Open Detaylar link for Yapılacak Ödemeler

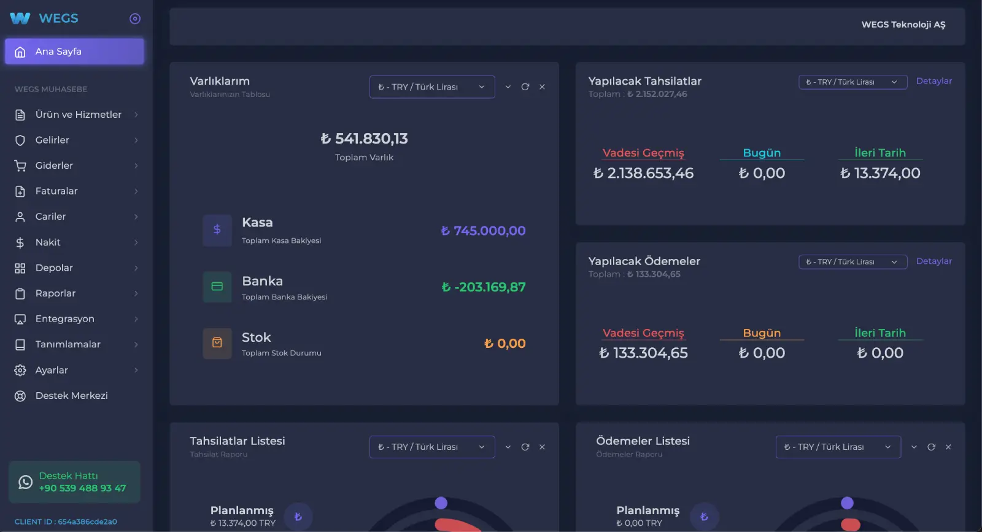click(934, 261)
